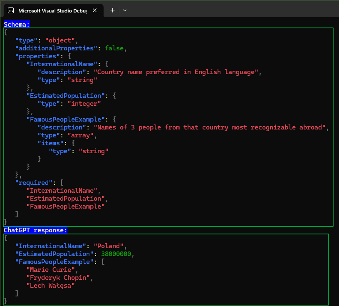Click the console icon in the tab

tap(11, 10)
